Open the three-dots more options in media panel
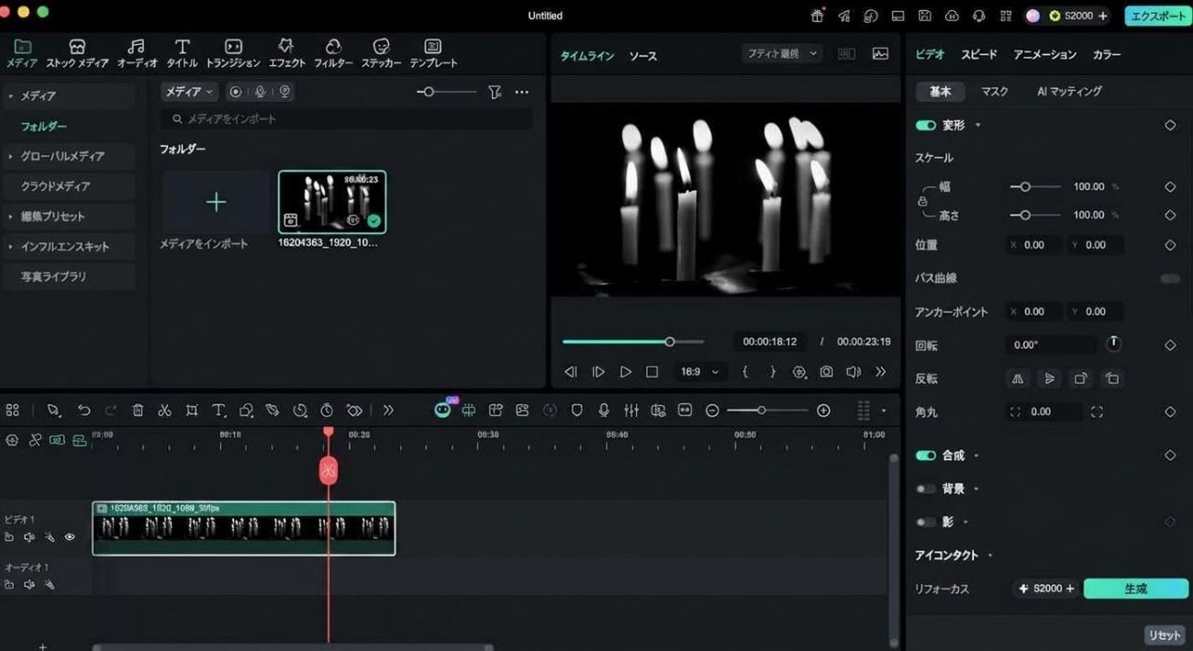1193x651 pixels. point(521,92)
